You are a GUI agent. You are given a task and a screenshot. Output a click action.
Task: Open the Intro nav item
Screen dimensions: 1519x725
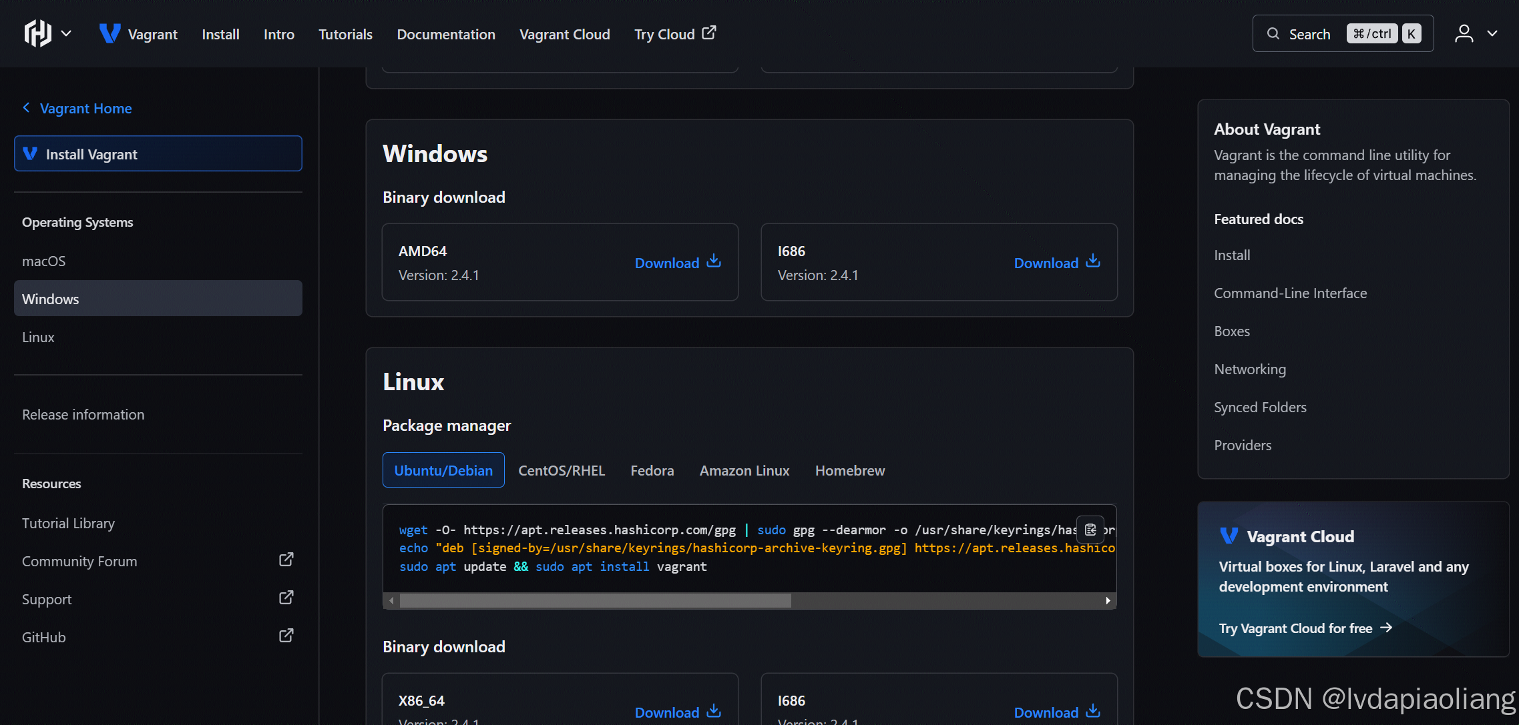coord(279,34)
